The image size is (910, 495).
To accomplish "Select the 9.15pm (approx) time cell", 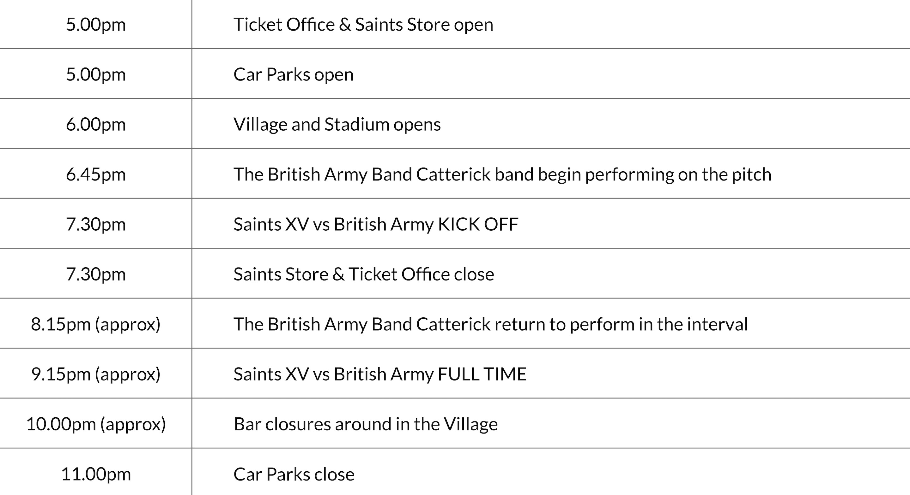I will coord(96,374).
